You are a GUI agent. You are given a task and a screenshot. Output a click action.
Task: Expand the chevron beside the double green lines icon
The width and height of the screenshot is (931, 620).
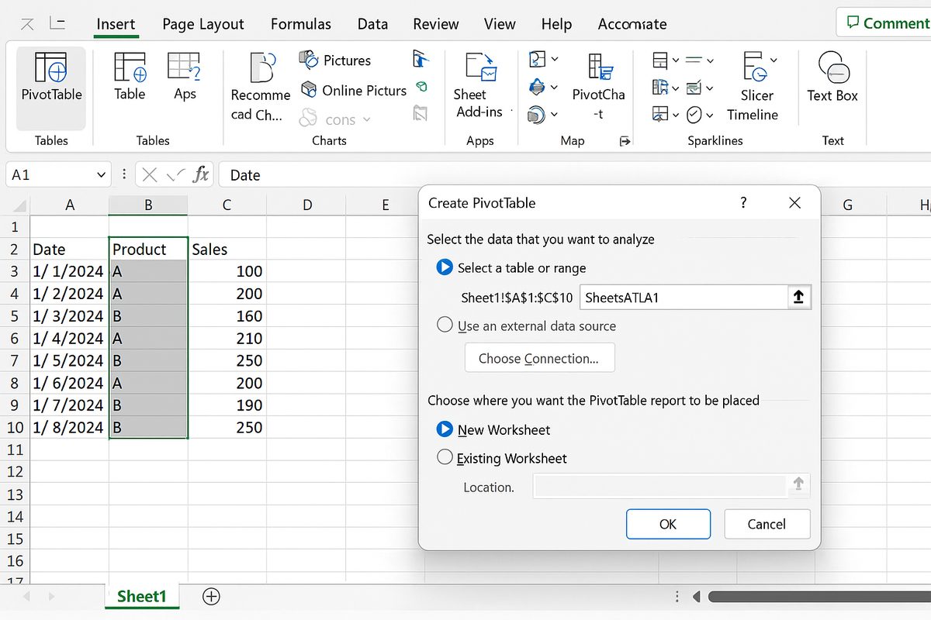pos(710,60)
